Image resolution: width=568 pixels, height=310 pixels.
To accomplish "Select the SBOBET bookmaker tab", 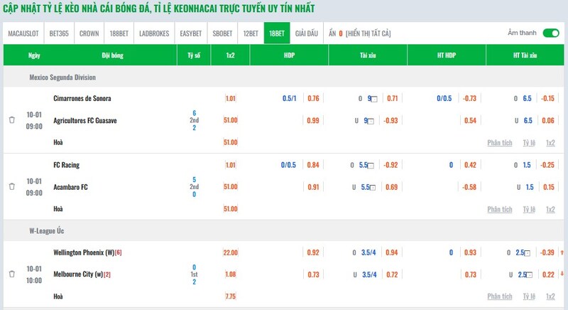I will tap(222, 33).
